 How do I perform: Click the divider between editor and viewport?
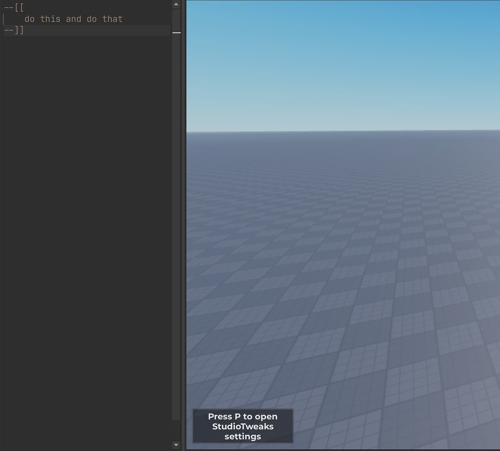[x=184, y=225]
